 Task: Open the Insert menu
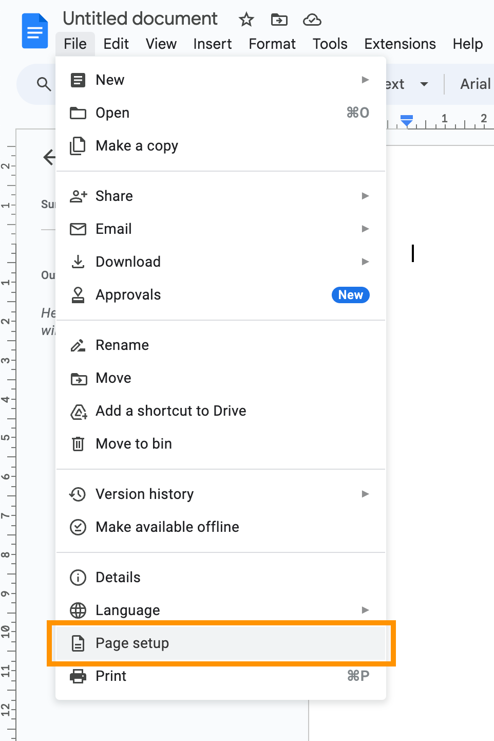pos(213,44)
